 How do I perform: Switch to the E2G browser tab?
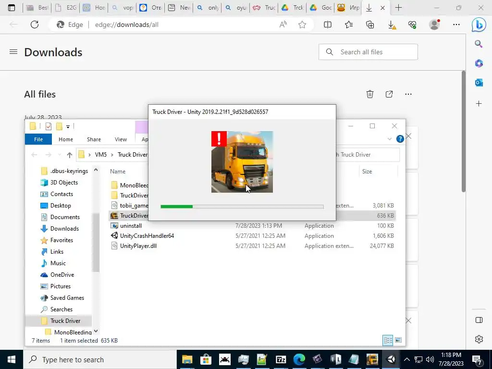click(66, 8)
